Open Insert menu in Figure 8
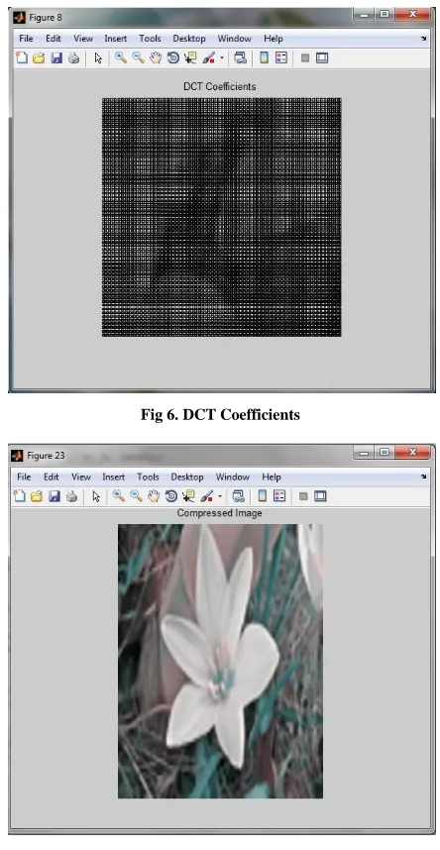440x850 pixels. point(116,39)
